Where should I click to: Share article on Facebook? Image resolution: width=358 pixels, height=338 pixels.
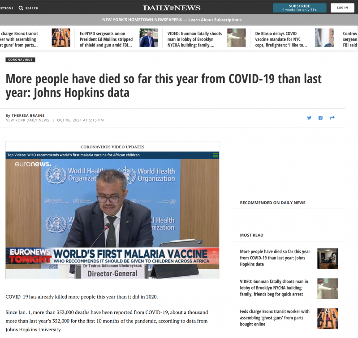pyautogui.click(x=320, y=118)
